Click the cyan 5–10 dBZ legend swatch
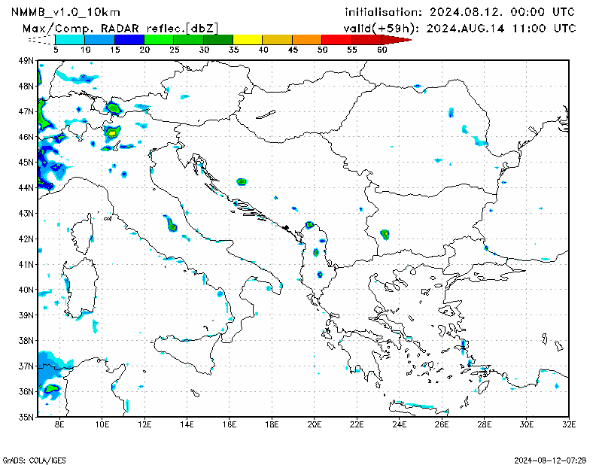Screen dimensions: 602x465 (70, 39)
